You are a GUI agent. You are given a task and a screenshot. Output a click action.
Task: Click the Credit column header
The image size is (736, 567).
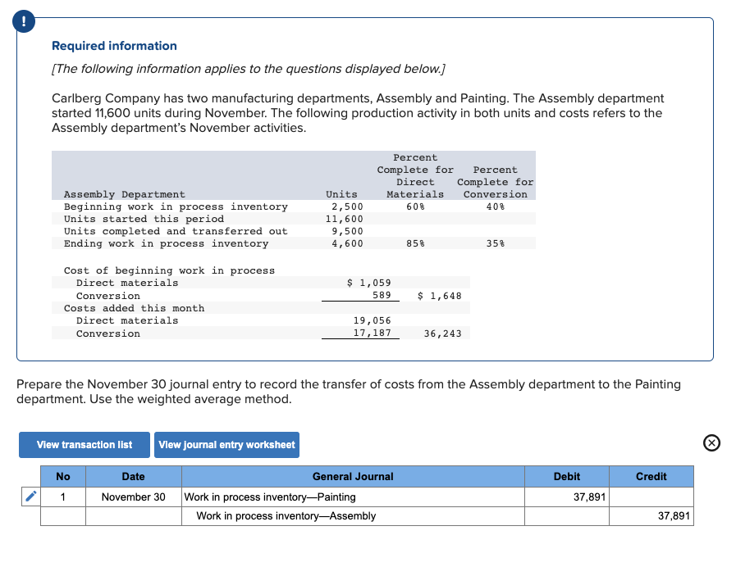(x=651, y=476)
